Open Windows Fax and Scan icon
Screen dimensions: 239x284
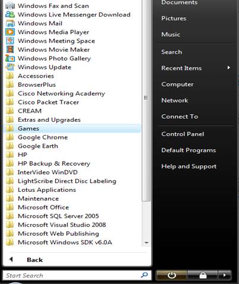click(x=10, y=6)
